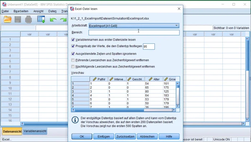Select the Alter column header in preview

(x=154, y=79)
